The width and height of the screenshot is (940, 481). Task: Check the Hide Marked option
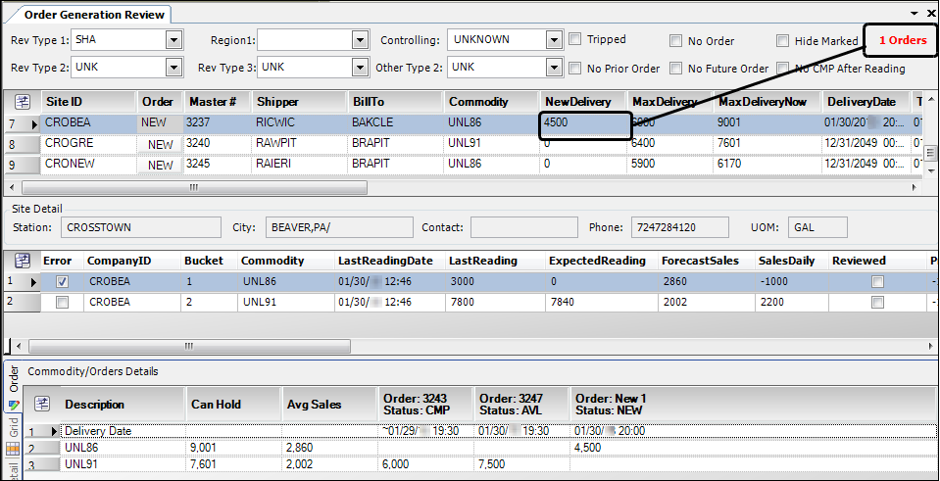(783, 41)
